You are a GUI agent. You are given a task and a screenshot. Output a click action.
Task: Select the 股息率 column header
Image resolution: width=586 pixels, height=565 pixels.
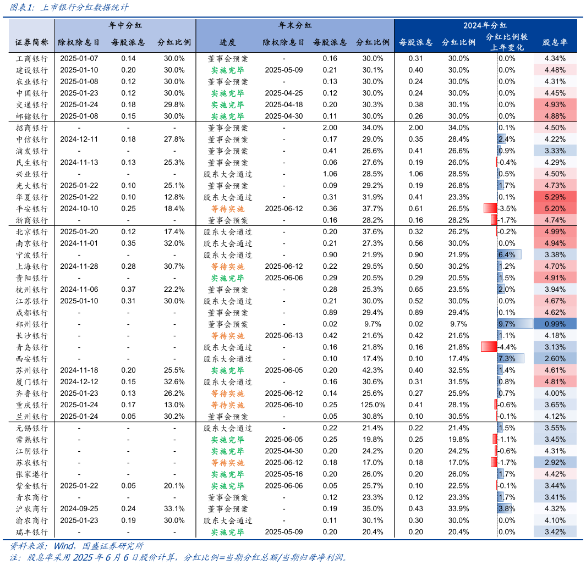tap(555, 42)
